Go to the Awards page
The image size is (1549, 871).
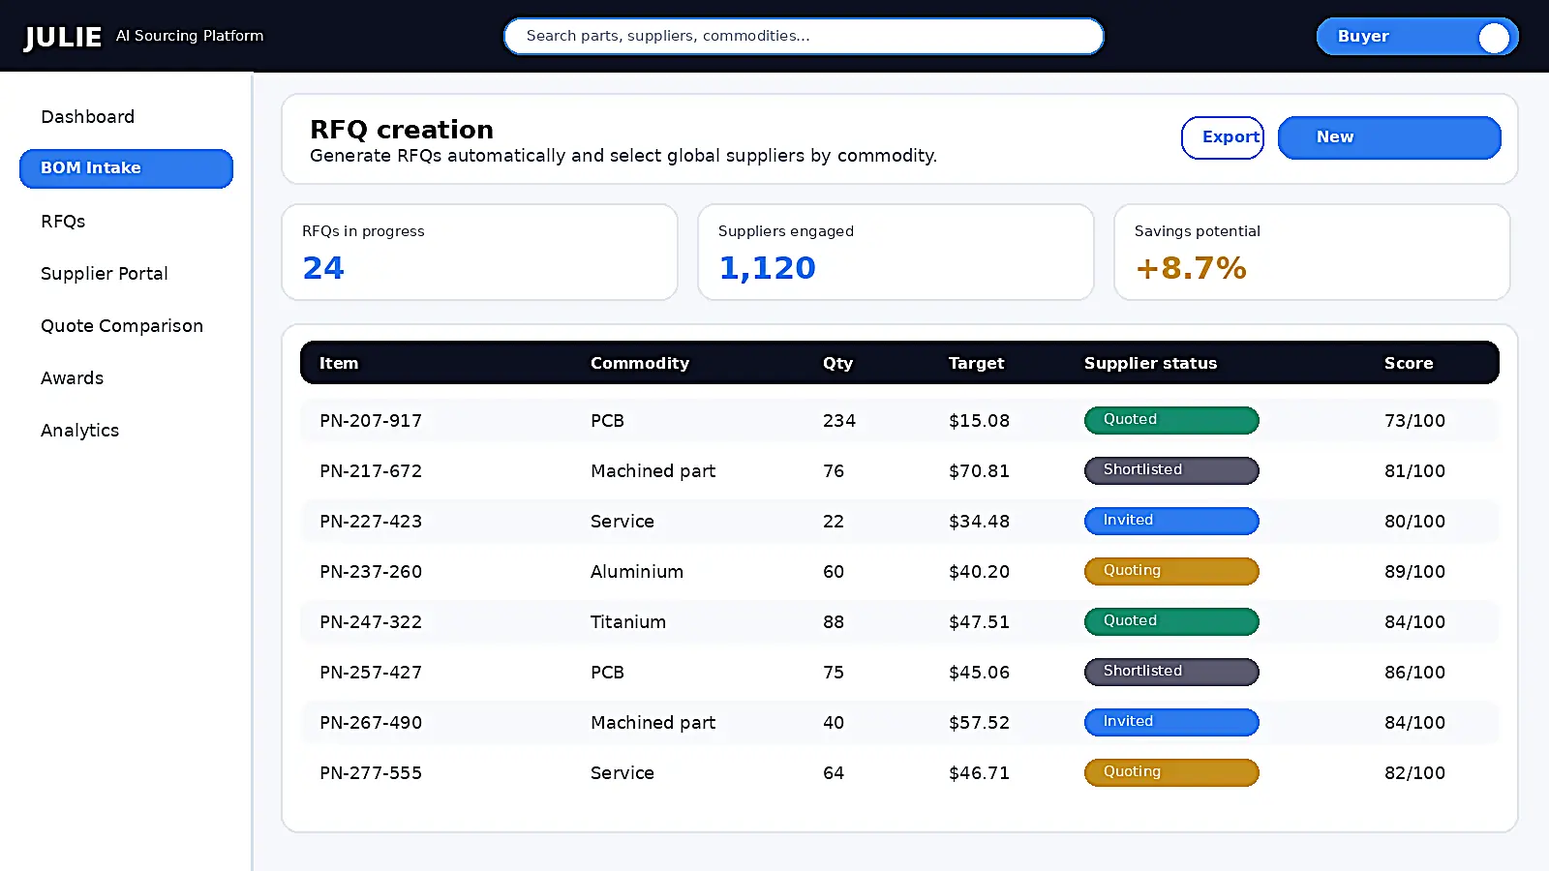(x=72, y=377)
